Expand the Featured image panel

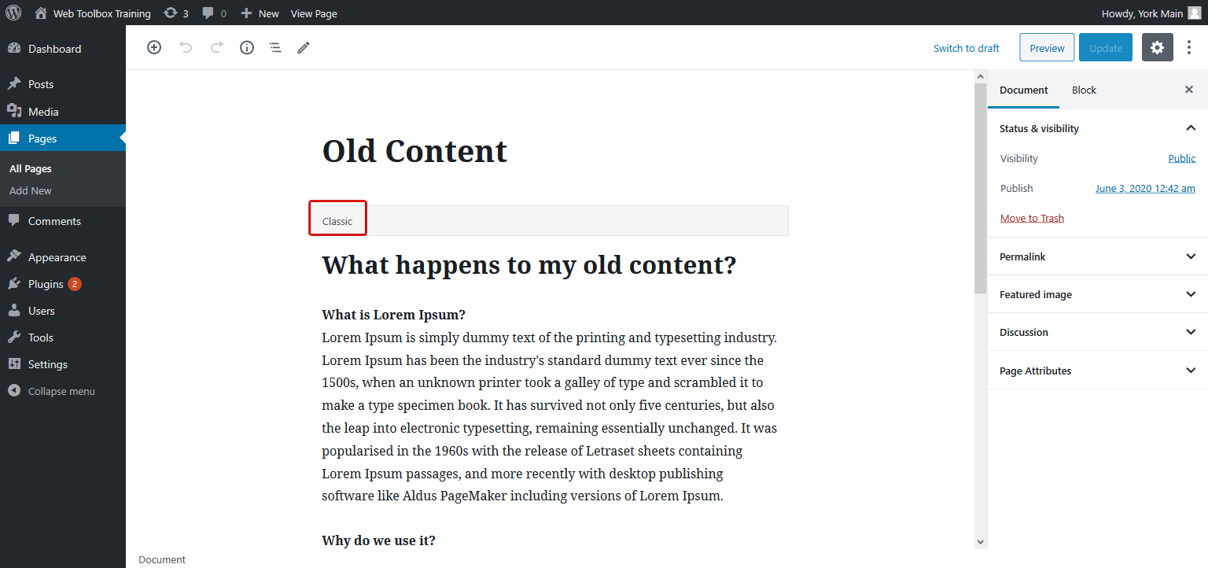point(1098,294)
